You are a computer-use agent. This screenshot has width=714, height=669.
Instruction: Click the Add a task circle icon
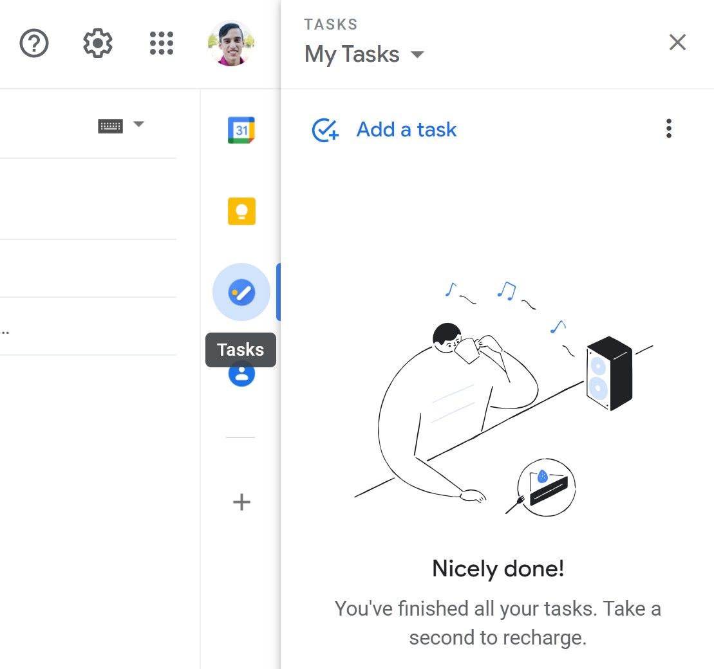click(x=325, y=129)
